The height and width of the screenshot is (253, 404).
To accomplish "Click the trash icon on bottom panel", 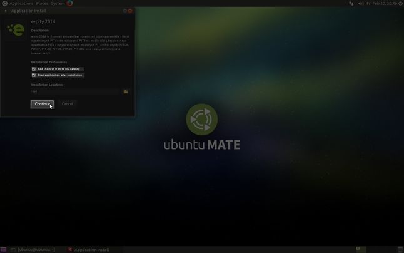I will [400, 249].
